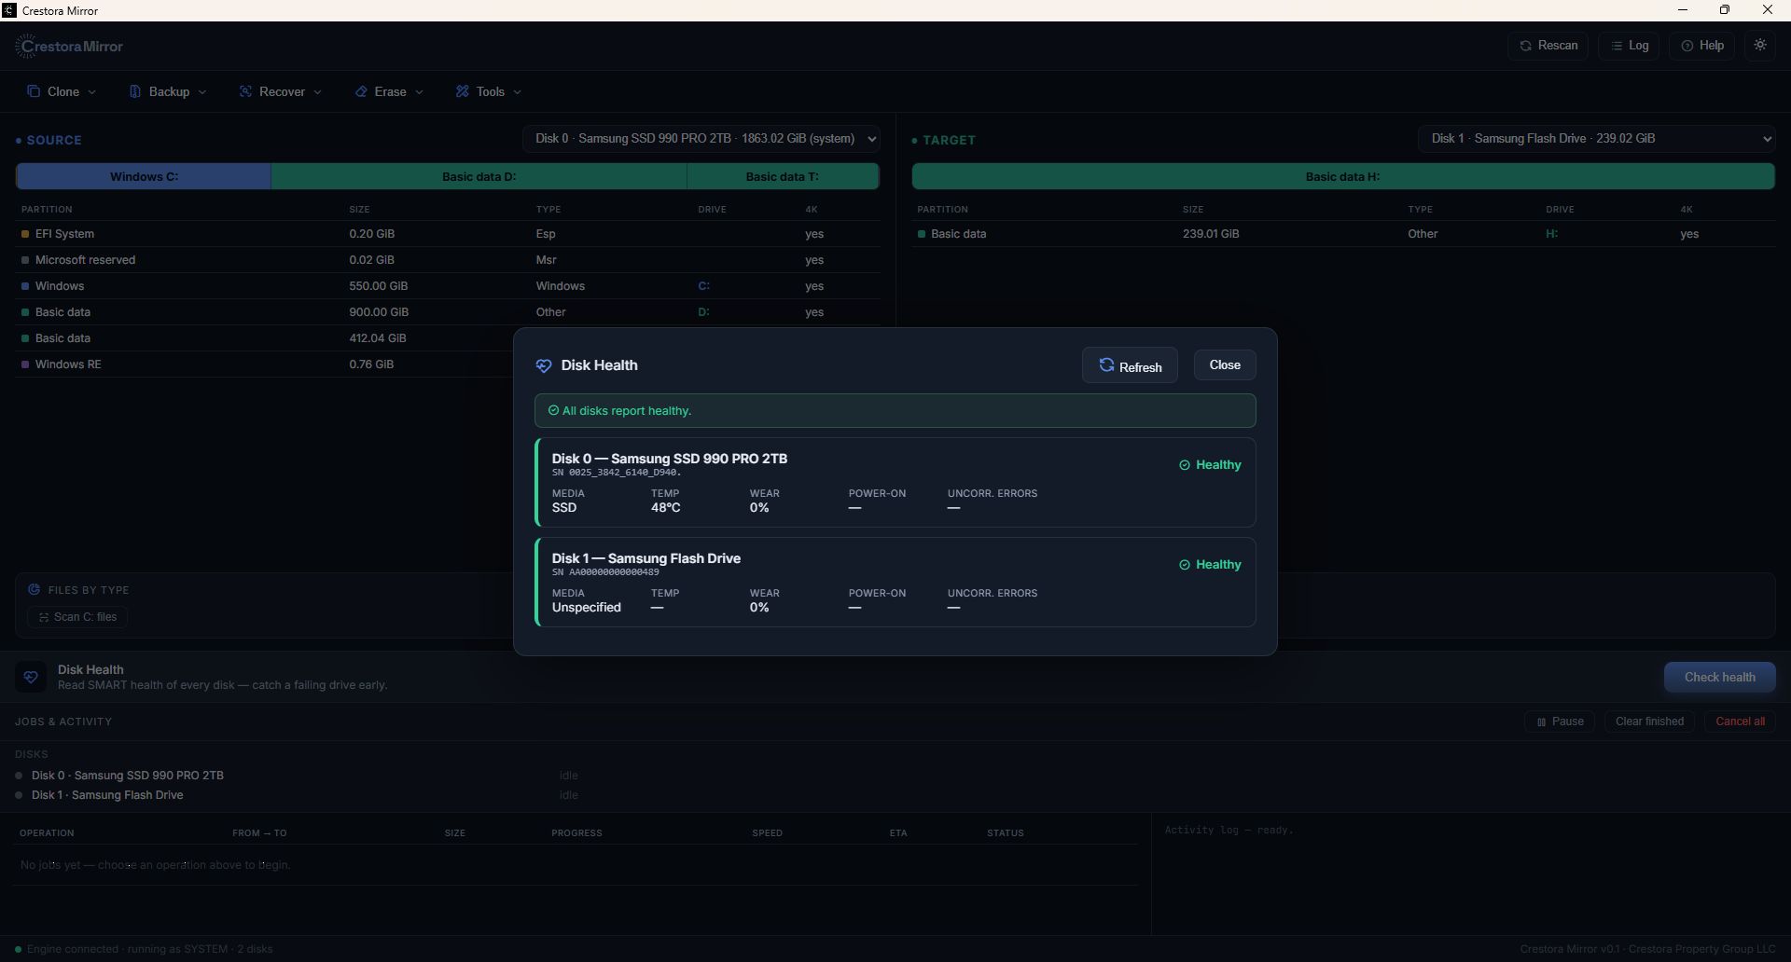Click the Log list icon

tap(1617, 46)
